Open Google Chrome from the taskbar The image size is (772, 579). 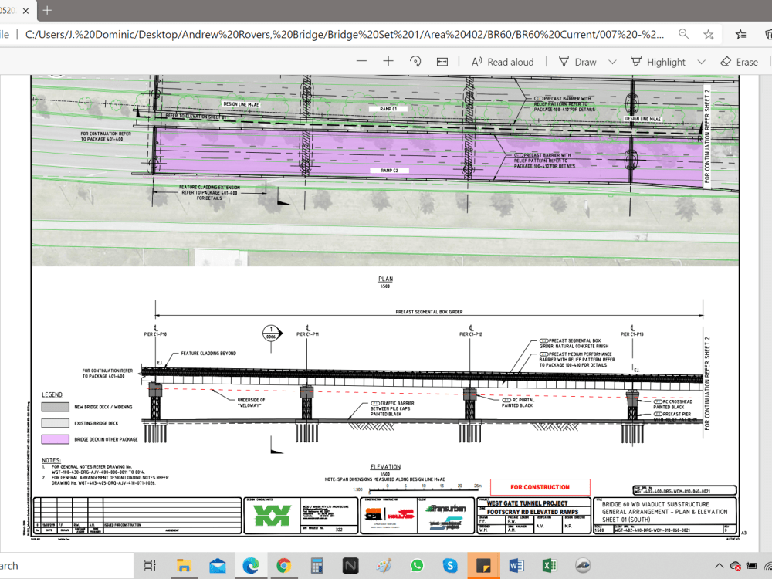point(283,566)
